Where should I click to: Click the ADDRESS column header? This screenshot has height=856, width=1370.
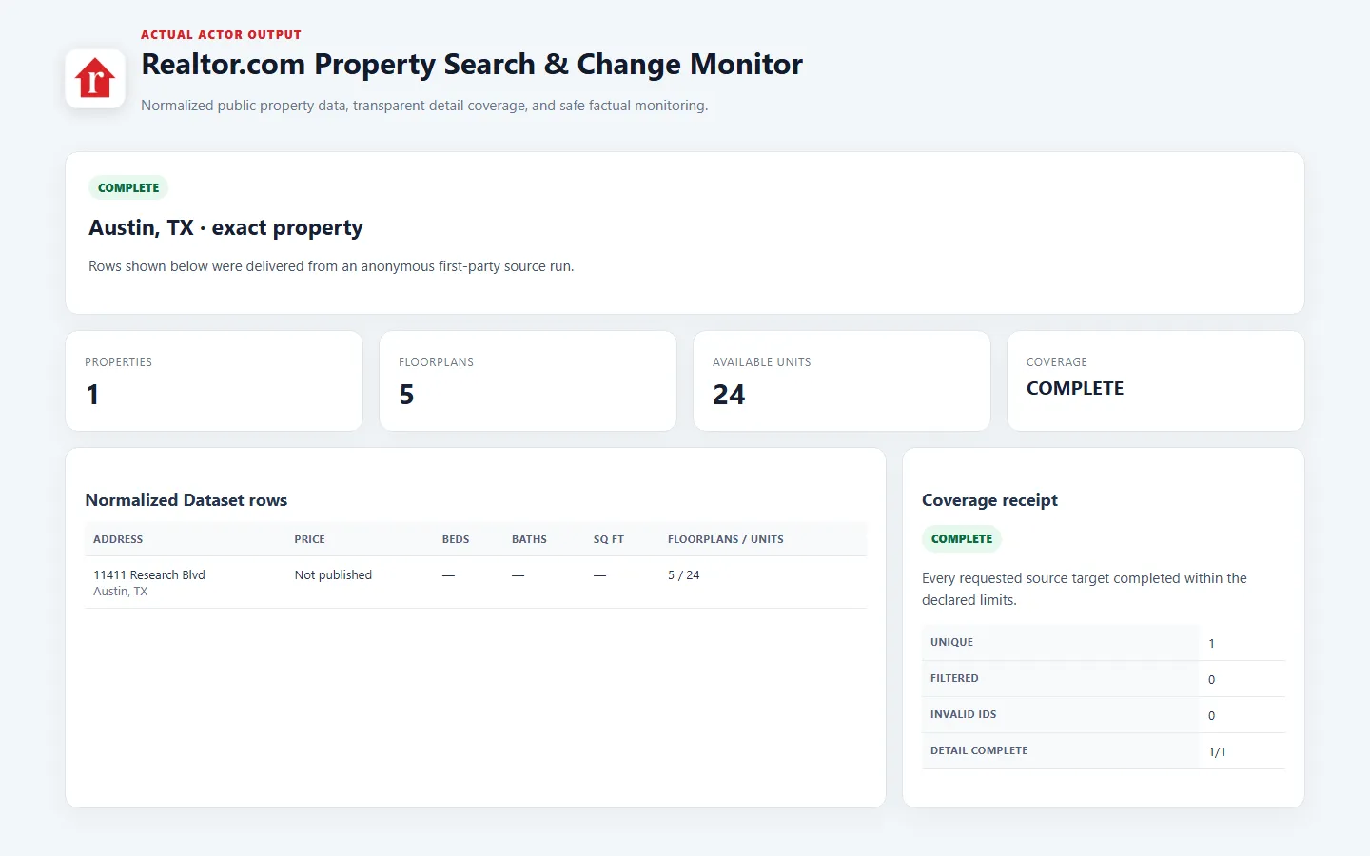point(118,539)
